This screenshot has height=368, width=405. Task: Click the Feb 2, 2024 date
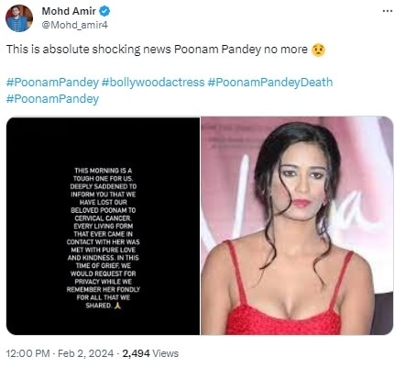click(85, 353)
